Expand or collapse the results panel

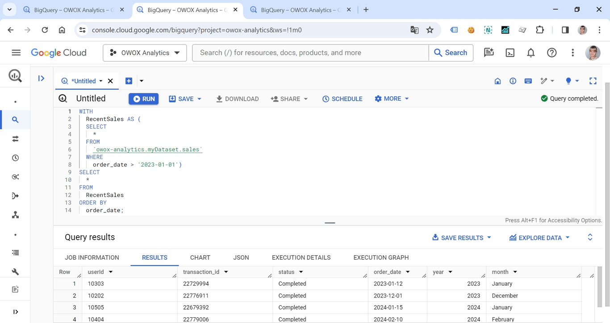pyautogui.click(x=590, y=237)
